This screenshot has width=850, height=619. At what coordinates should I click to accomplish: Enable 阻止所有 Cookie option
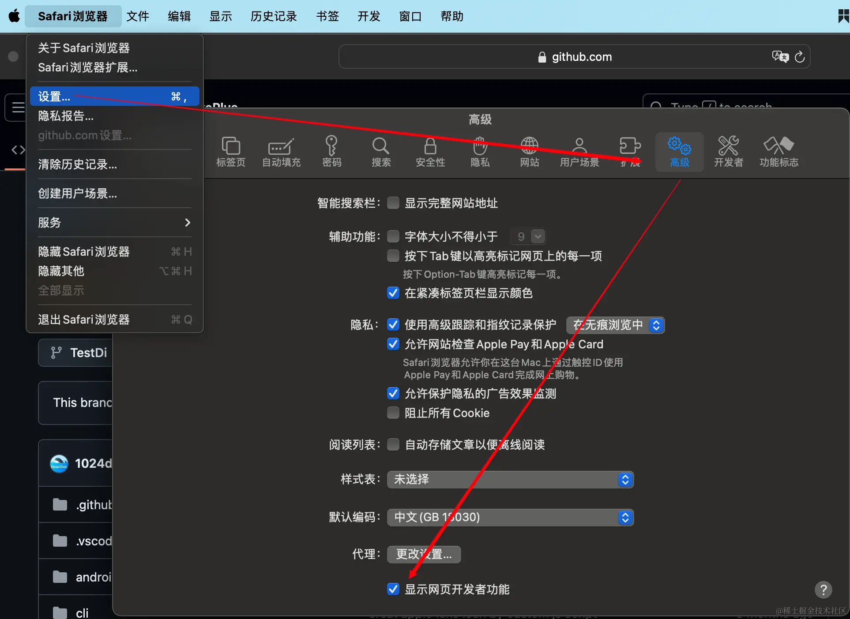(x=393, y=413)
